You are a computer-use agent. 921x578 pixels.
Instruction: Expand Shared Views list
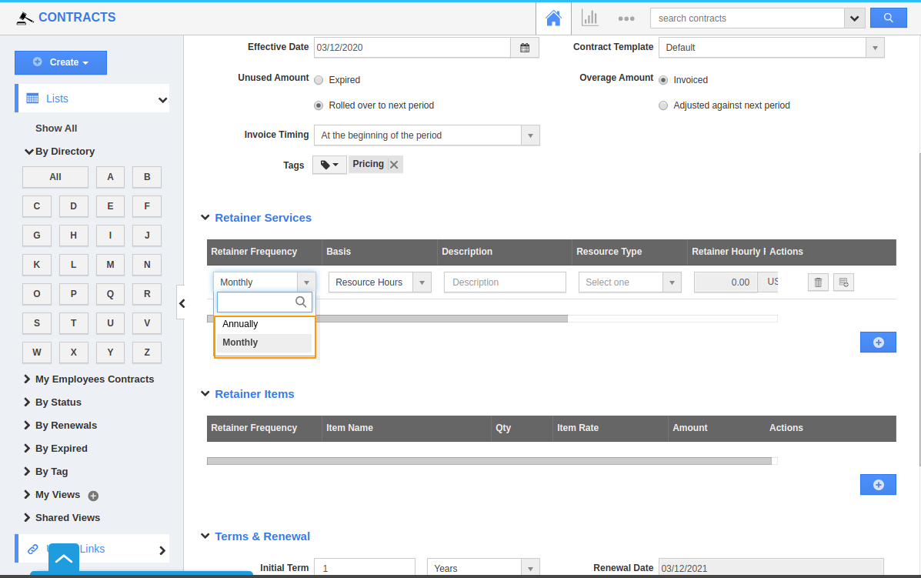pos(27,517)
